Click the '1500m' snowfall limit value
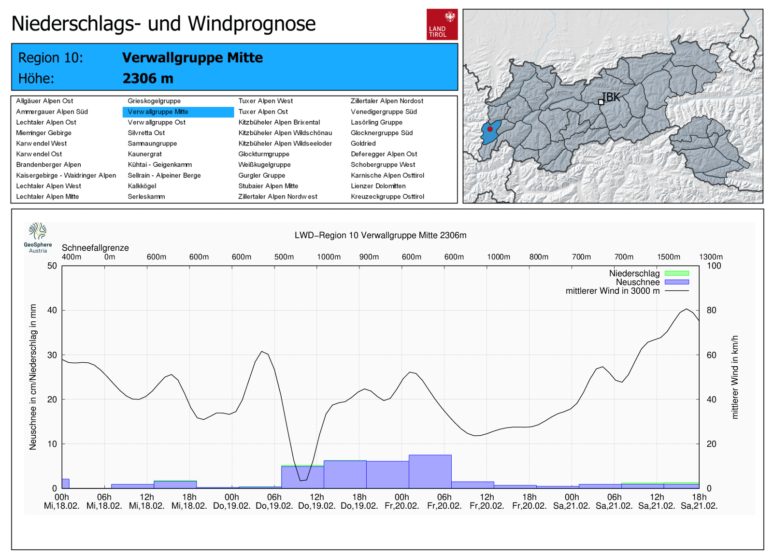Screen dimensions: 773x557 669,257
